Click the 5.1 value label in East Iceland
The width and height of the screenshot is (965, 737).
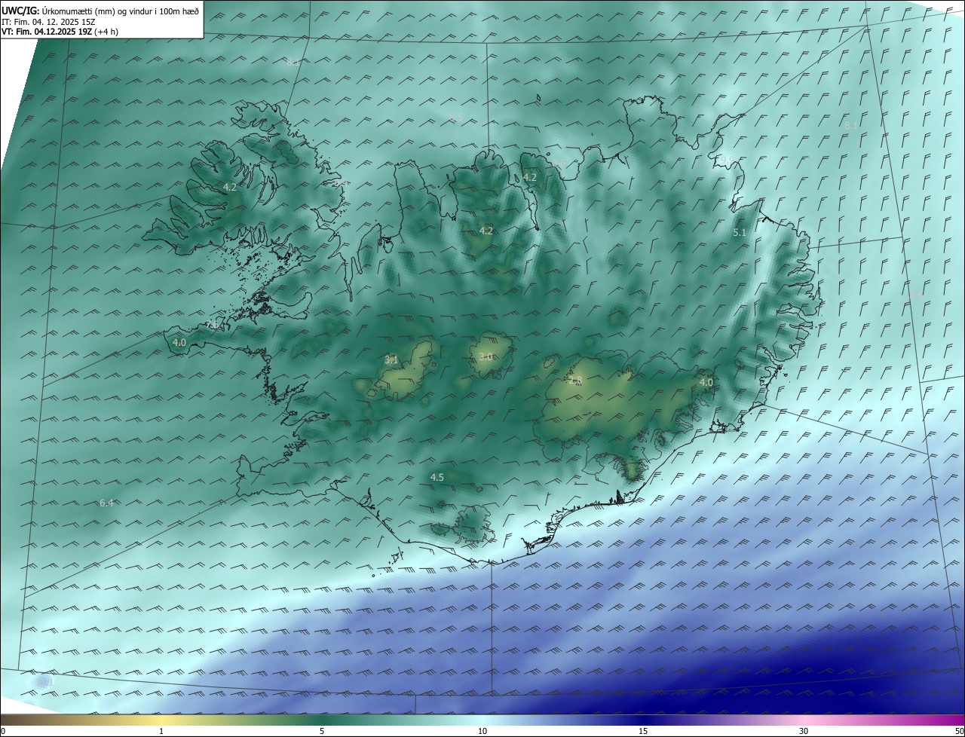click(x=739, y=233)
